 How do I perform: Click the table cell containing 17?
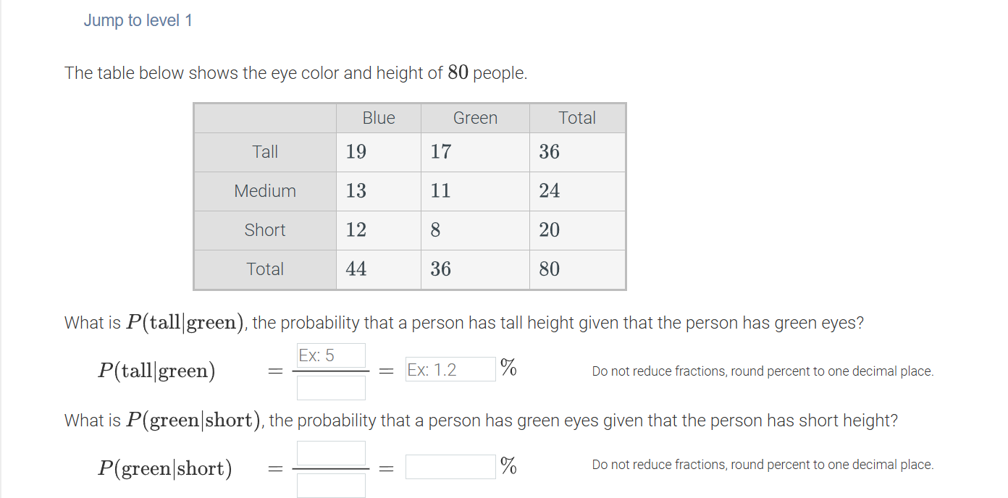[442, 151]
